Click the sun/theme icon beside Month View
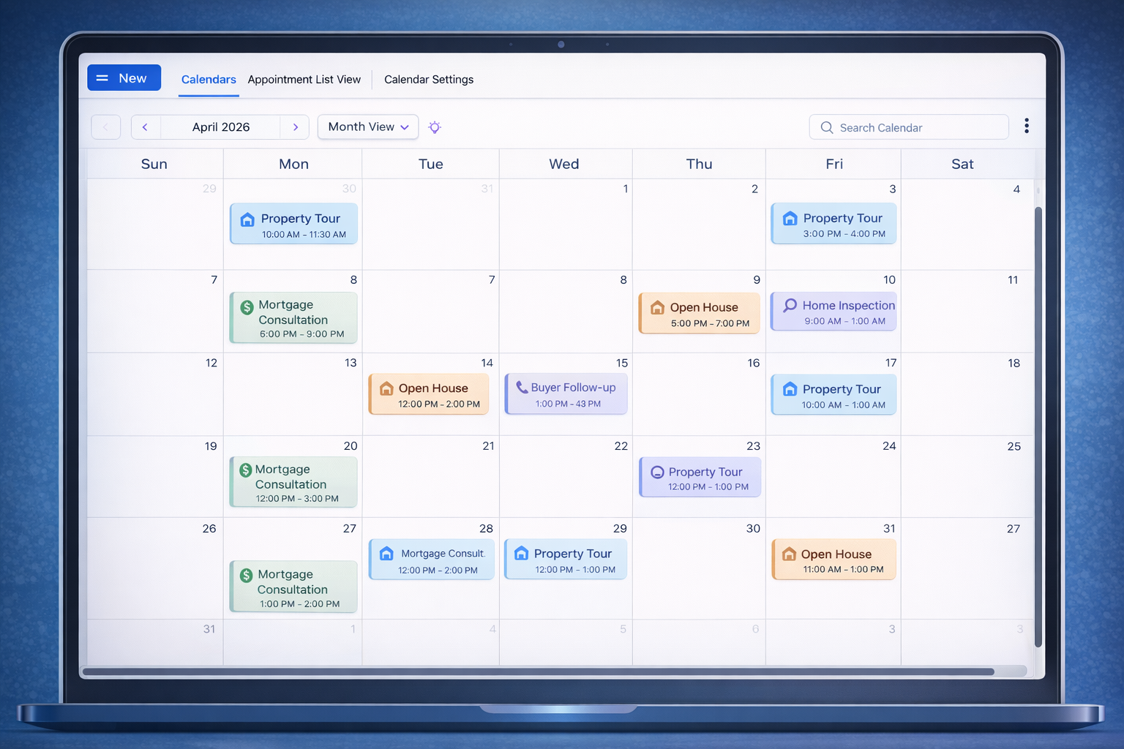 tap(435, 127)
